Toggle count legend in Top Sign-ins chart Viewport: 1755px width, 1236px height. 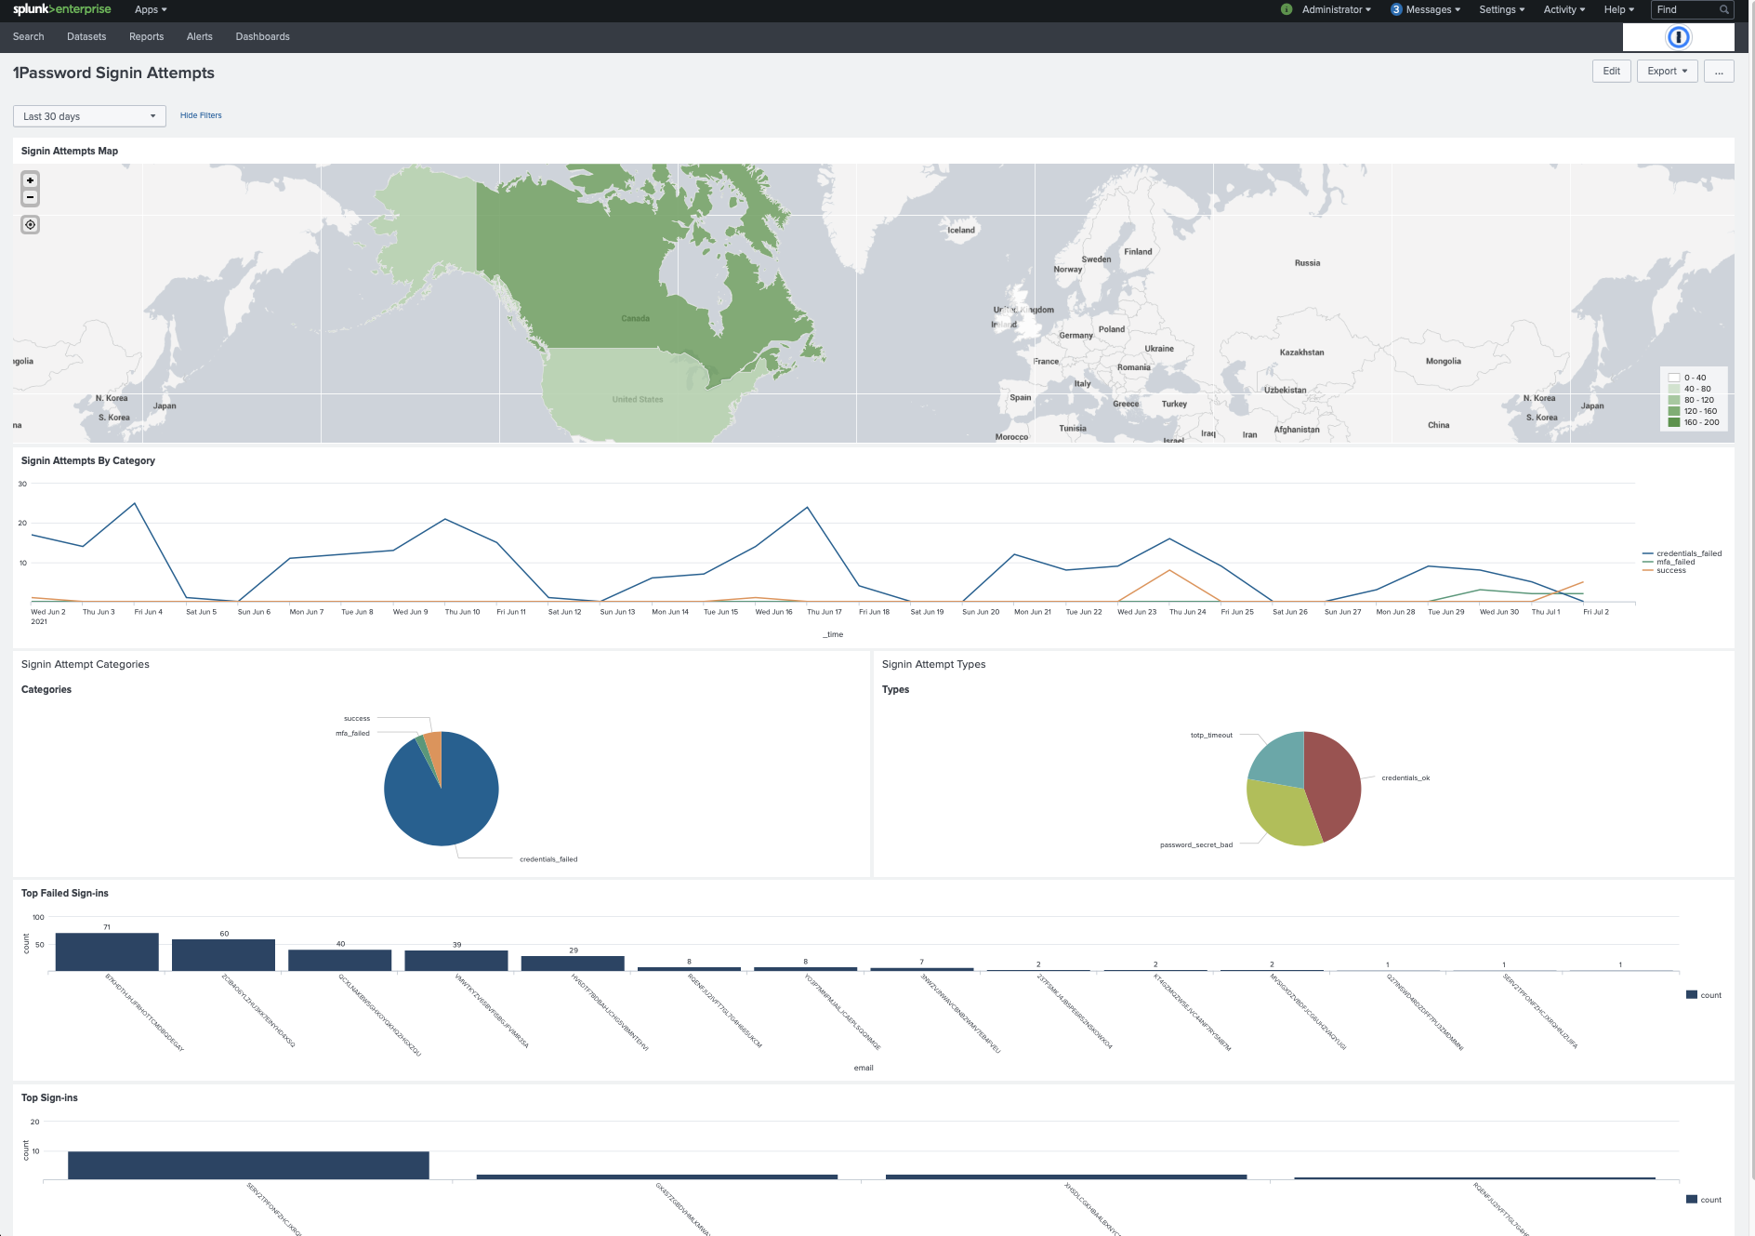[x=1704, y=1200]
